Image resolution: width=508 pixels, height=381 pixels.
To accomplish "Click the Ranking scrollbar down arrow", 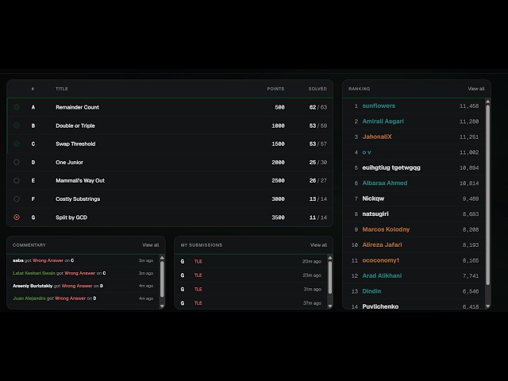I will [487, 306].
